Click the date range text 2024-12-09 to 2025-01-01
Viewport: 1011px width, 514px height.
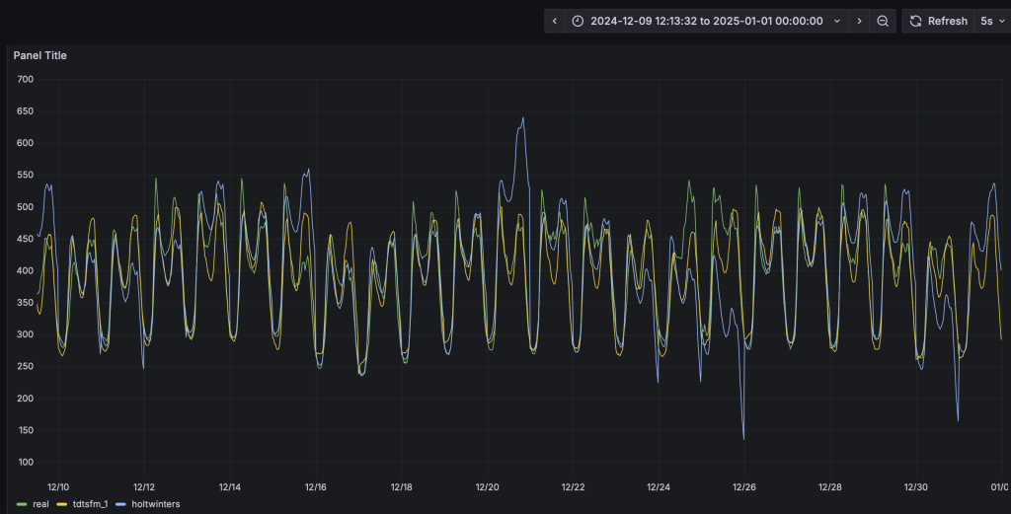coord(706,21)
